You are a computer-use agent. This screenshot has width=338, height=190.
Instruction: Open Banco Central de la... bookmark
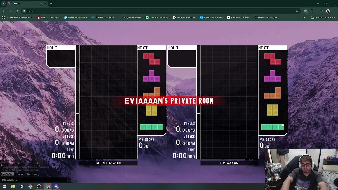coord(239,18)
